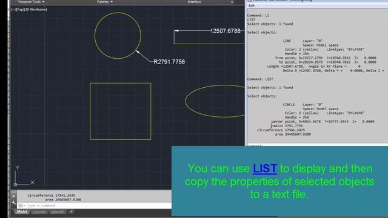
Task: Click the 'CIRCLE Layer: "0"' entry in text window
Action: click(x=303, y=105)
